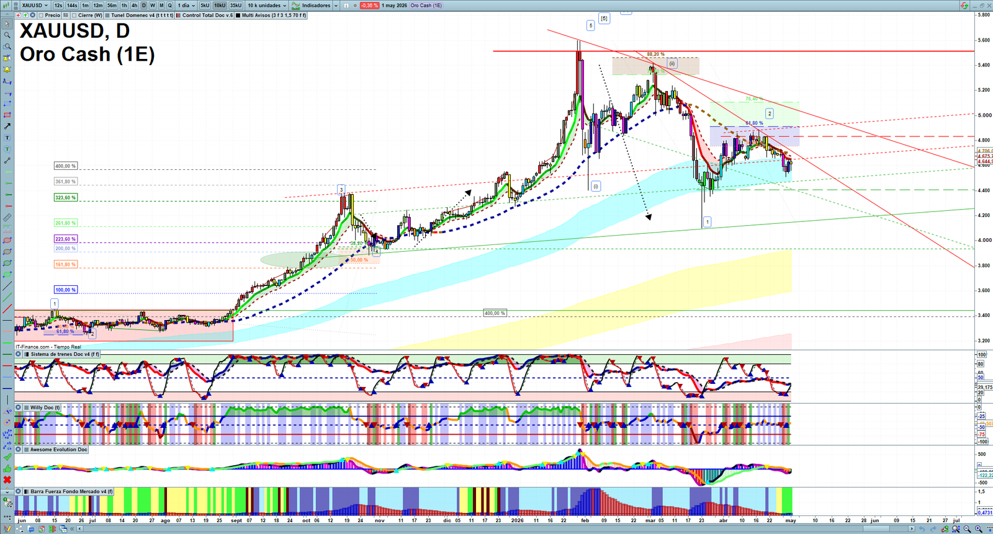The image size is (993, 534).
Task: Toggle the record dot button in top toolbar
Action: pos(355,6)
